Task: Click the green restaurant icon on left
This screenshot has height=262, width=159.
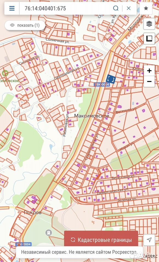Action: point(5,73)
